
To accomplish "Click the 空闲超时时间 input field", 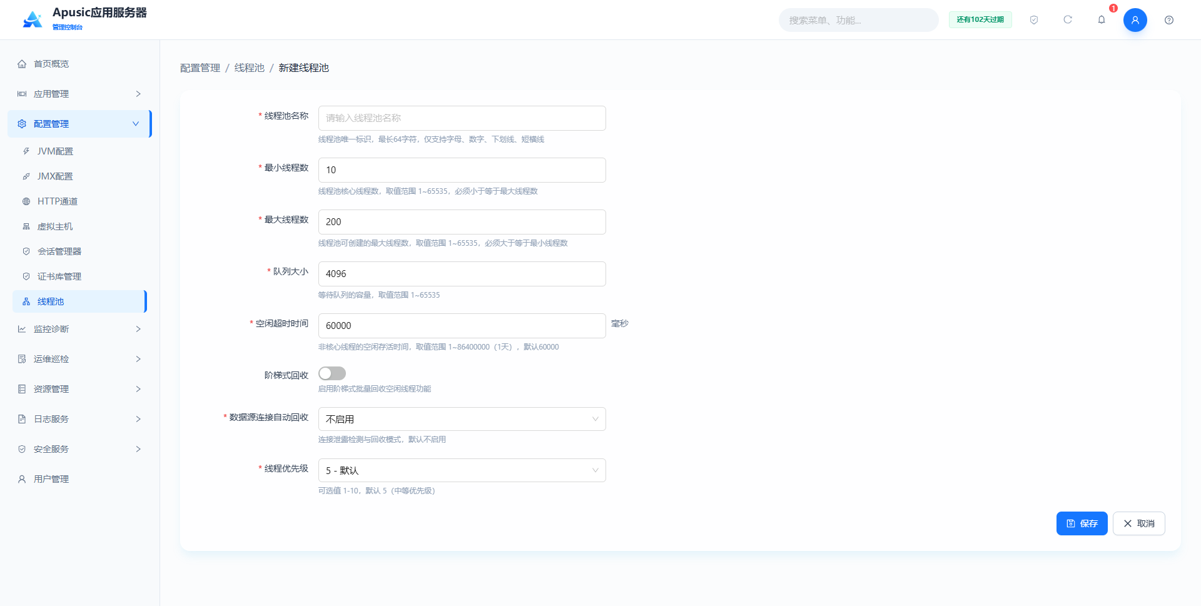I will coord(462,326).
